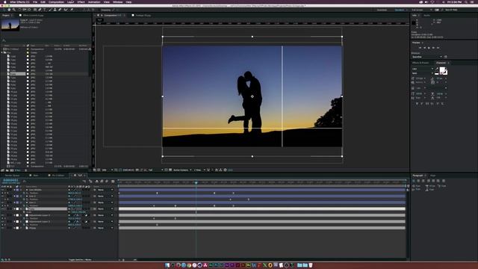Jump to last frame in Preview panel
The image size is (478, 269).
coord(438,48)
